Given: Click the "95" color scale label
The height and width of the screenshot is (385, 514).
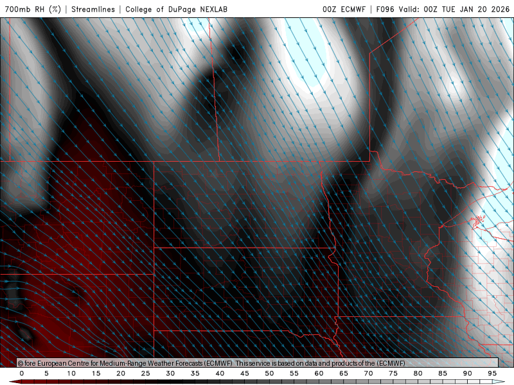Looking at the screenshot, I should [x=492, y=373].
